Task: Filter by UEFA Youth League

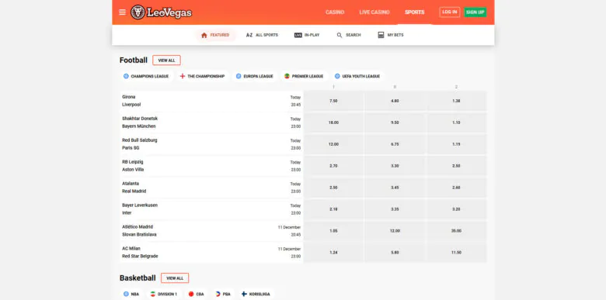Action: [x=357, y=76]
